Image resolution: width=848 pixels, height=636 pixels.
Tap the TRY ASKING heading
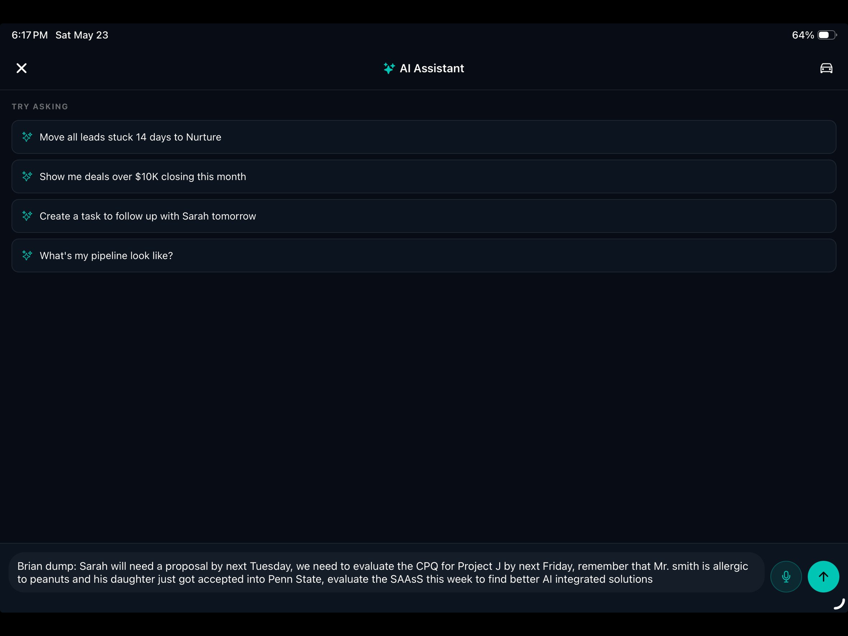click(40, 107)
